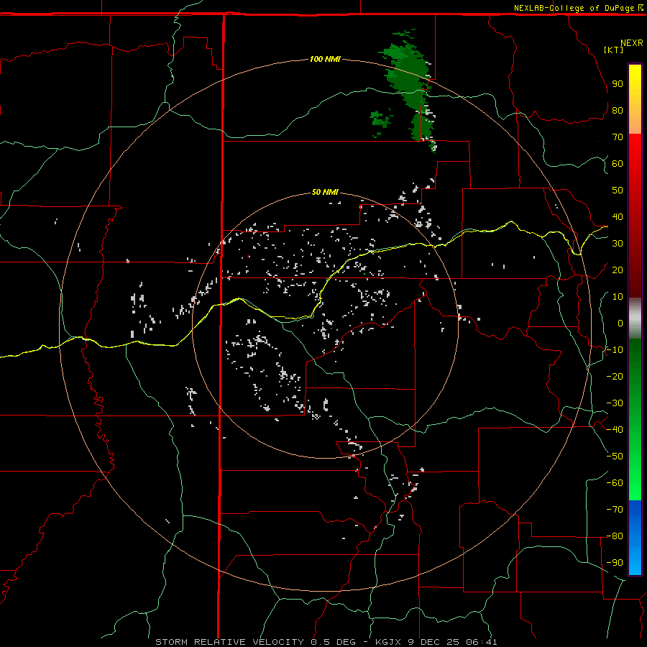Click the 20 value on velocity scale
Screen dimensions: 647x647
(x=618, y=270)
